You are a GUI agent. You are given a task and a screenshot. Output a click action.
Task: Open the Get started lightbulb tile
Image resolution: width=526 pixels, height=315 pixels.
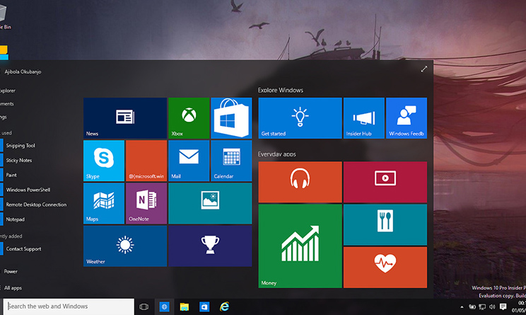pos(300,118)
